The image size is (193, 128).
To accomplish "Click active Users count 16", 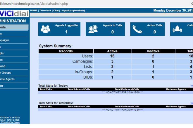I will 112,56.
